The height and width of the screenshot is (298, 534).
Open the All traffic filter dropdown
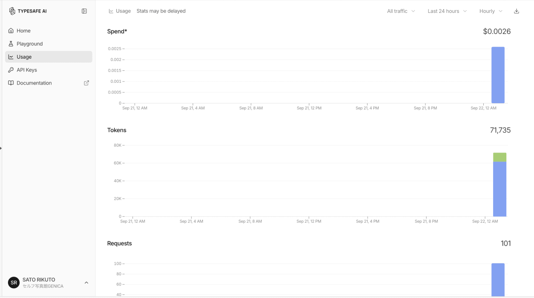tap(401, 11)
